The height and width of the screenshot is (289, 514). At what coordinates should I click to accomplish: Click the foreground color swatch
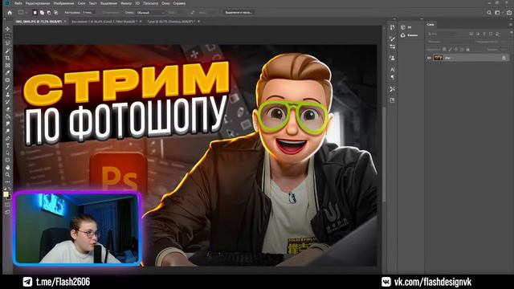pos(6,194)
